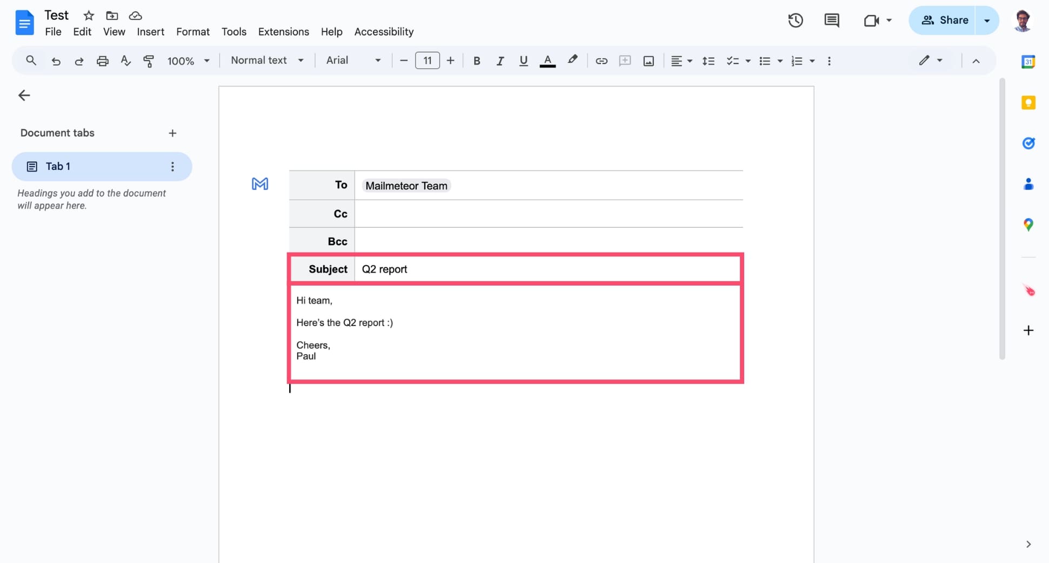Select the paint format tool
The width and height of the screenshot is (1049, 563).
pyautogui.click(x=149, y=60)
